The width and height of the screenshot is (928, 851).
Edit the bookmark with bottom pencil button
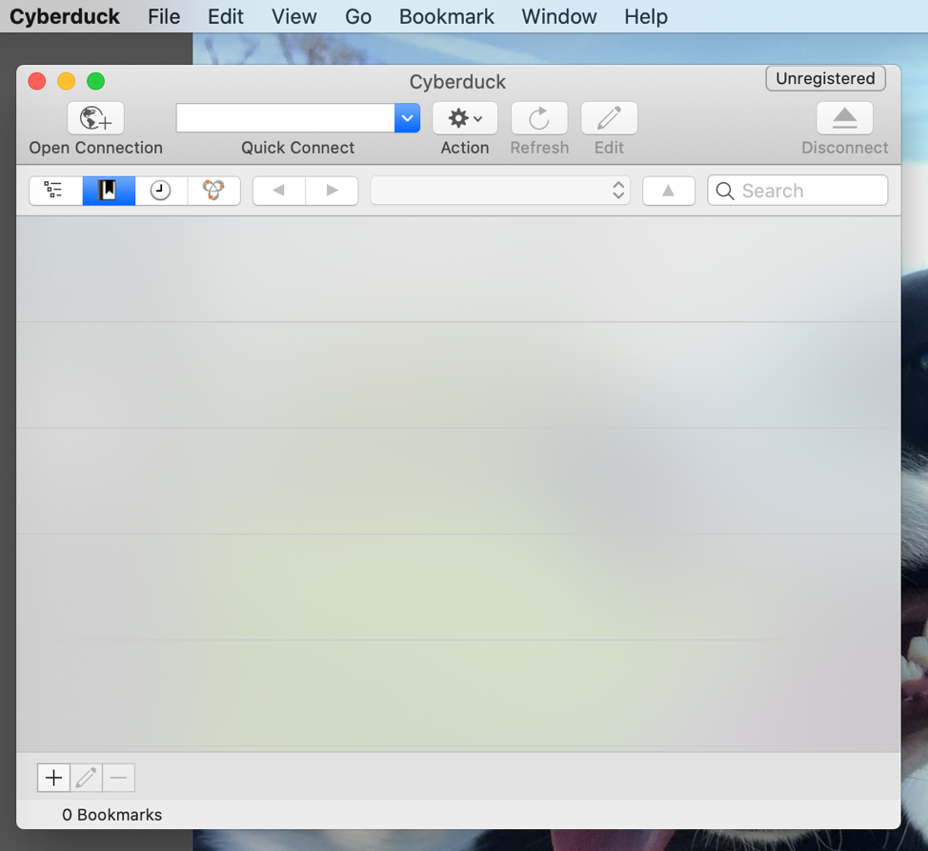(86, 777)
